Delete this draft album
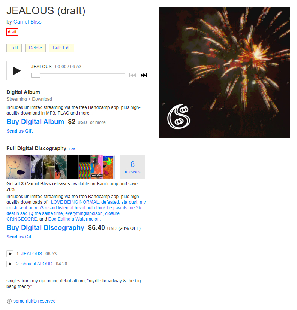The width and height of the screenshot is (297, 310). [36, 48]
